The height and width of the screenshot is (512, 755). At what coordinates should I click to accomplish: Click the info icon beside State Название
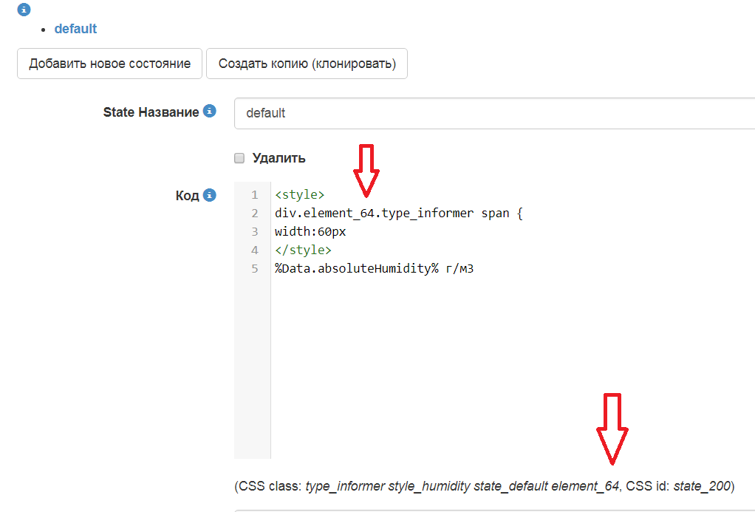click(210, 112)
